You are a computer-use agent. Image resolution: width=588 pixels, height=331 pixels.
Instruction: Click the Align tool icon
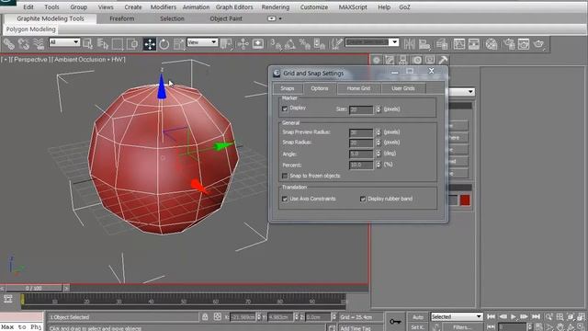click(x=424, y=44)
